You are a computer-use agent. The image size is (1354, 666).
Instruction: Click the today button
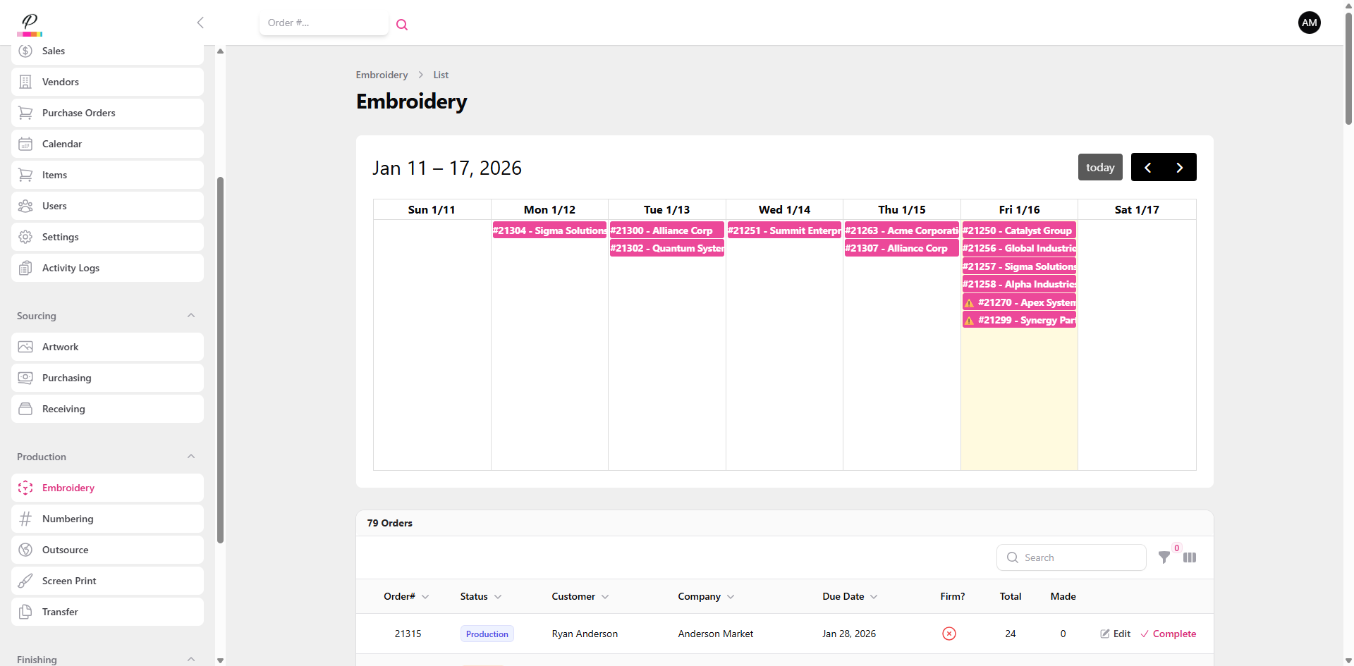[x=1099, y=168]
